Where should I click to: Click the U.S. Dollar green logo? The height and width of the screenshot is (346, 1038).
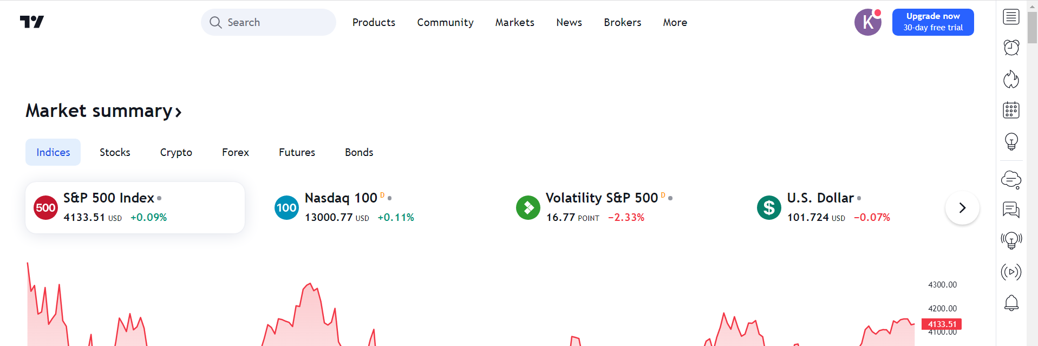(x=769, y=207)
